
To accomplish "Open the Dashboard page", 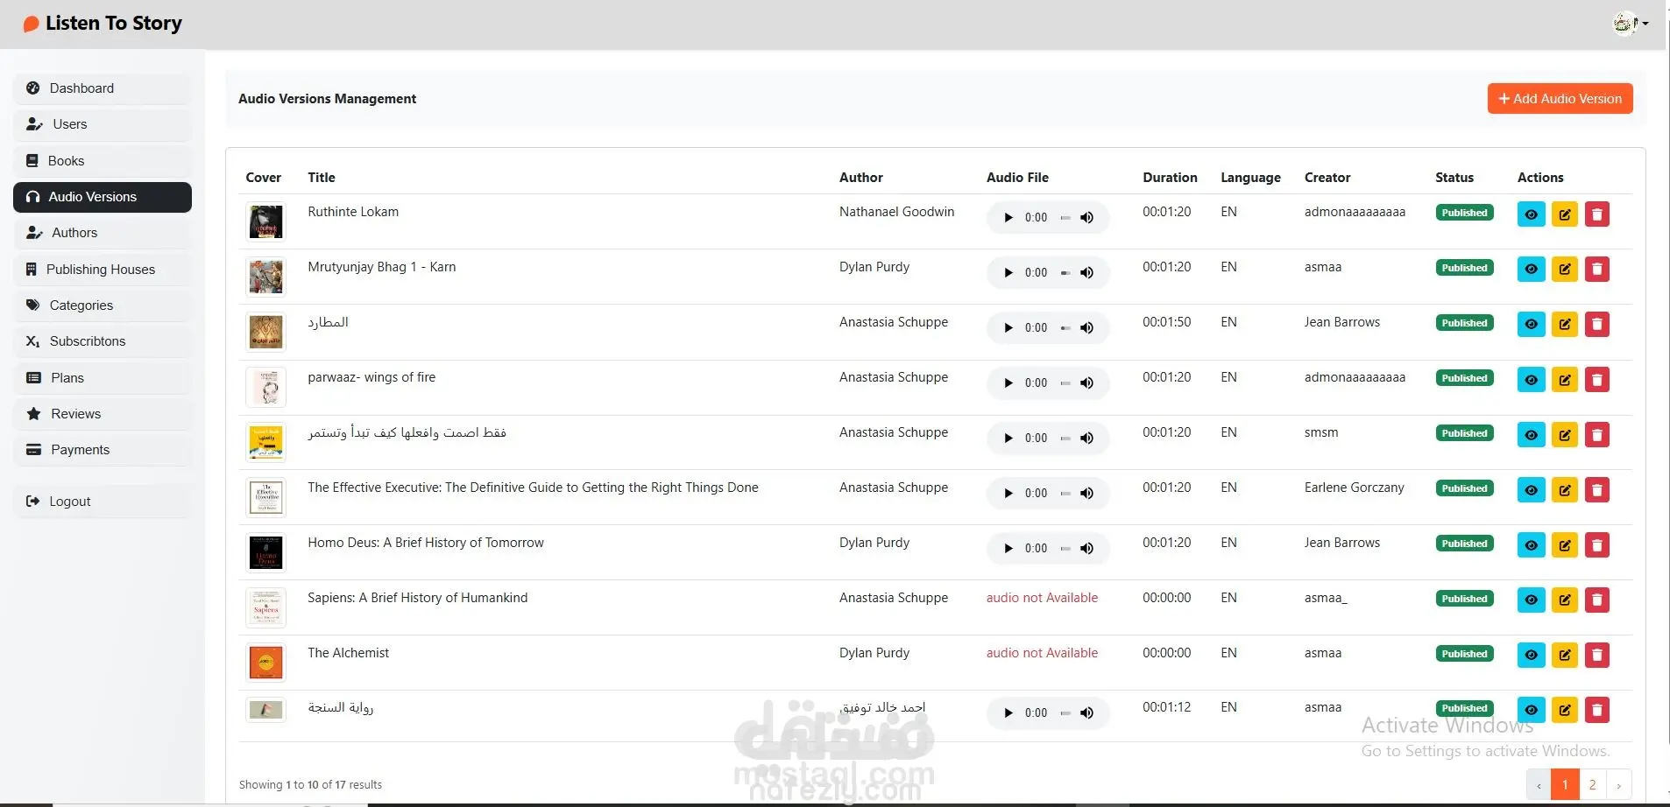I will click(x=103, y=88).
